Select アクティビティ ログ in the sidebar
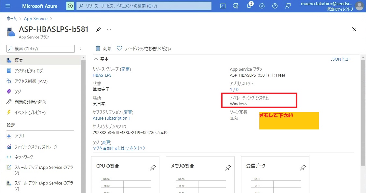This screenshot has width=366, height=193. (29, 71)
